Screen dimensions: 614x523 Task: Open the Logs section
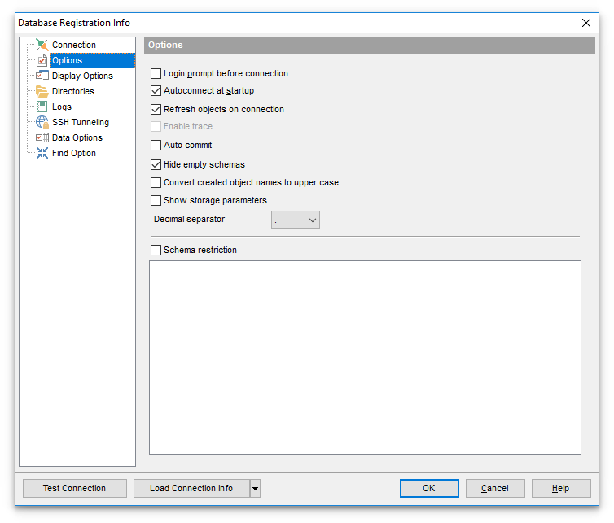[x=62, y=107]
